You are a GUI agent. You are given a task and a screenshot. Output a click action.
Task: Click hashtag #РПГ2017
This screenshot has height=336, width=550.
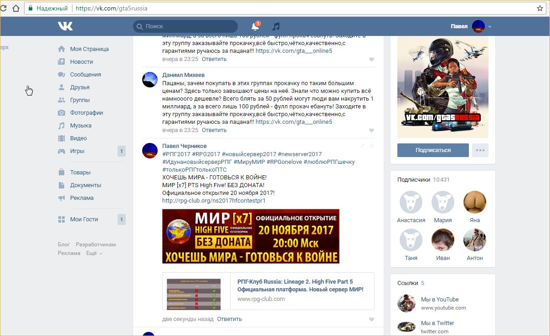click(x=176, y=154)
